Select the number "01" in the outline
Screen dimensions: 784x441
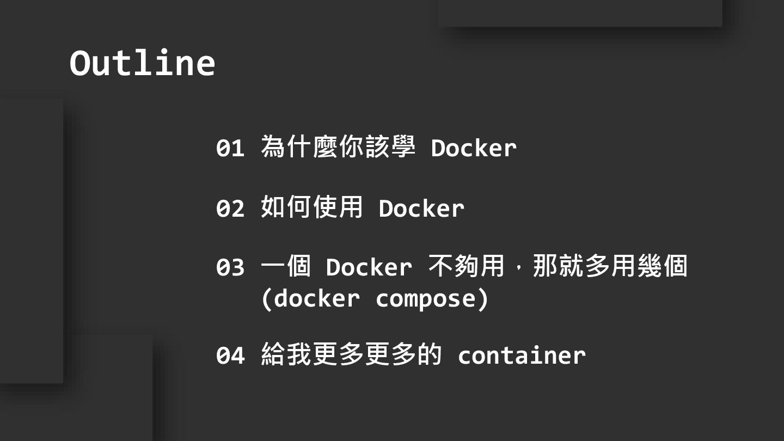point(230,148)
